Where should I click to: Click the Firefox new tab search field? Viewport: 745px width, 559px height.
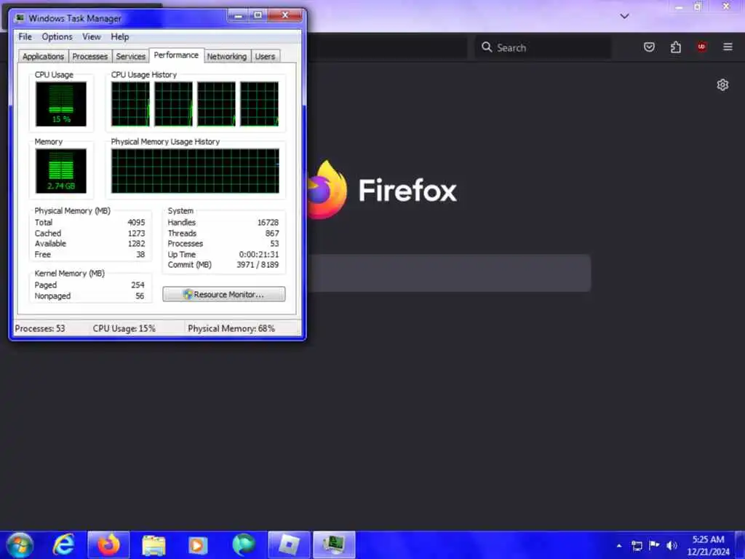(449, 273)
